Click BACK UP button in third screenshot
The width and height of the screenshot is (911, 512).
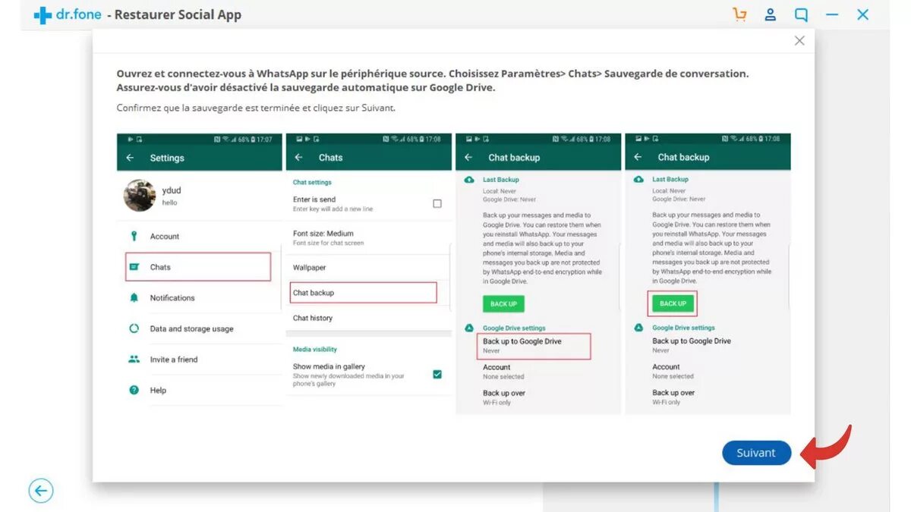503,304
